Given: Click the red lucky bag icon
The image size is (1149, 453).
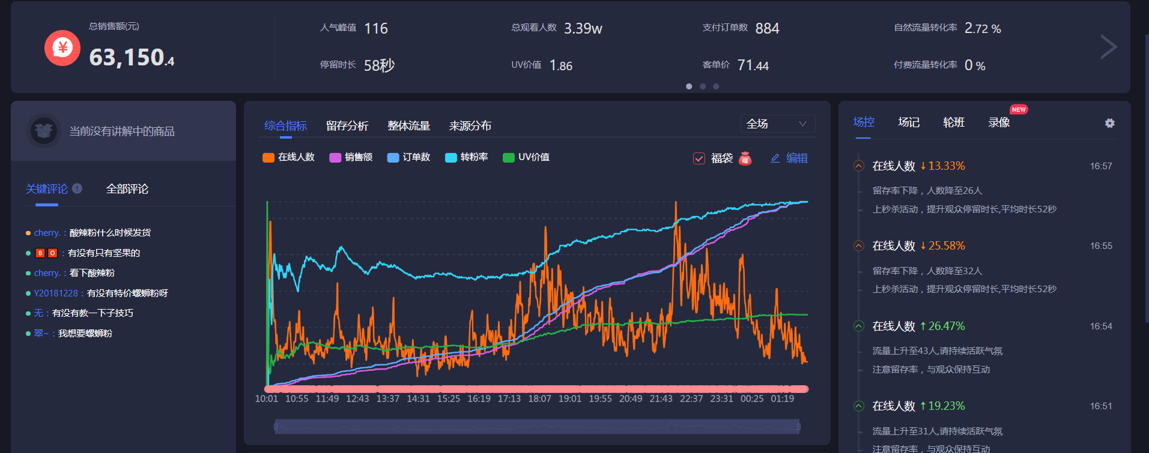Looking at the screenshot, I should (745, 158).
